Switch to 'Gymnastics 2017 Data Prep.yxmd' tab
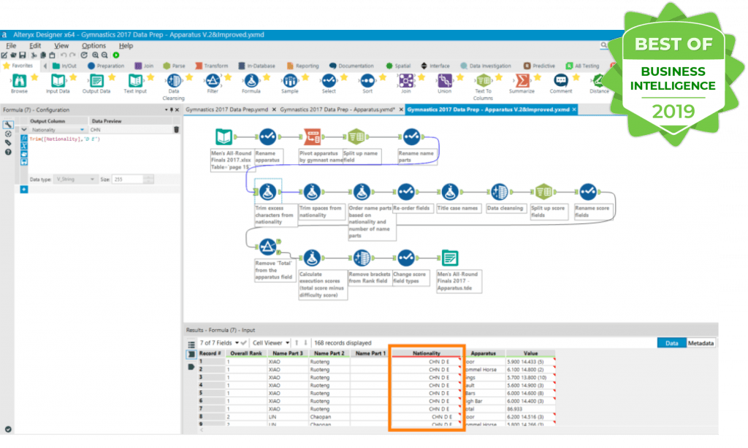The width and height of the screenshot is (748, 448). (227, 109)
